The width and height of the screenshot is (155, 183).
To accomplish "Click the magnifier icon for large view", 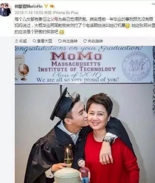I will tap(34, 41).
